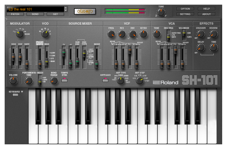227x150 pixels.
Task: Click the Source Mixer NOISE slider
Action: coord(96,57)
